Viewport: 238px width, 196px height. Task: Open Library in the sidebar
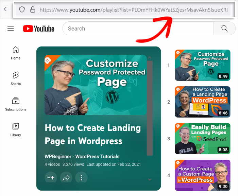coord(16,130)
